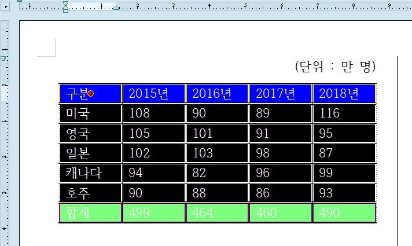Click the 캐나다 2015 value 94
This screenshot has height=246, width=412.
pyautogui.click(x=135, y=173)
